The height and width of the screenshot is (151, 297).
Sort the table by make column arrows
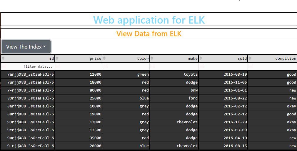point(152,58)
